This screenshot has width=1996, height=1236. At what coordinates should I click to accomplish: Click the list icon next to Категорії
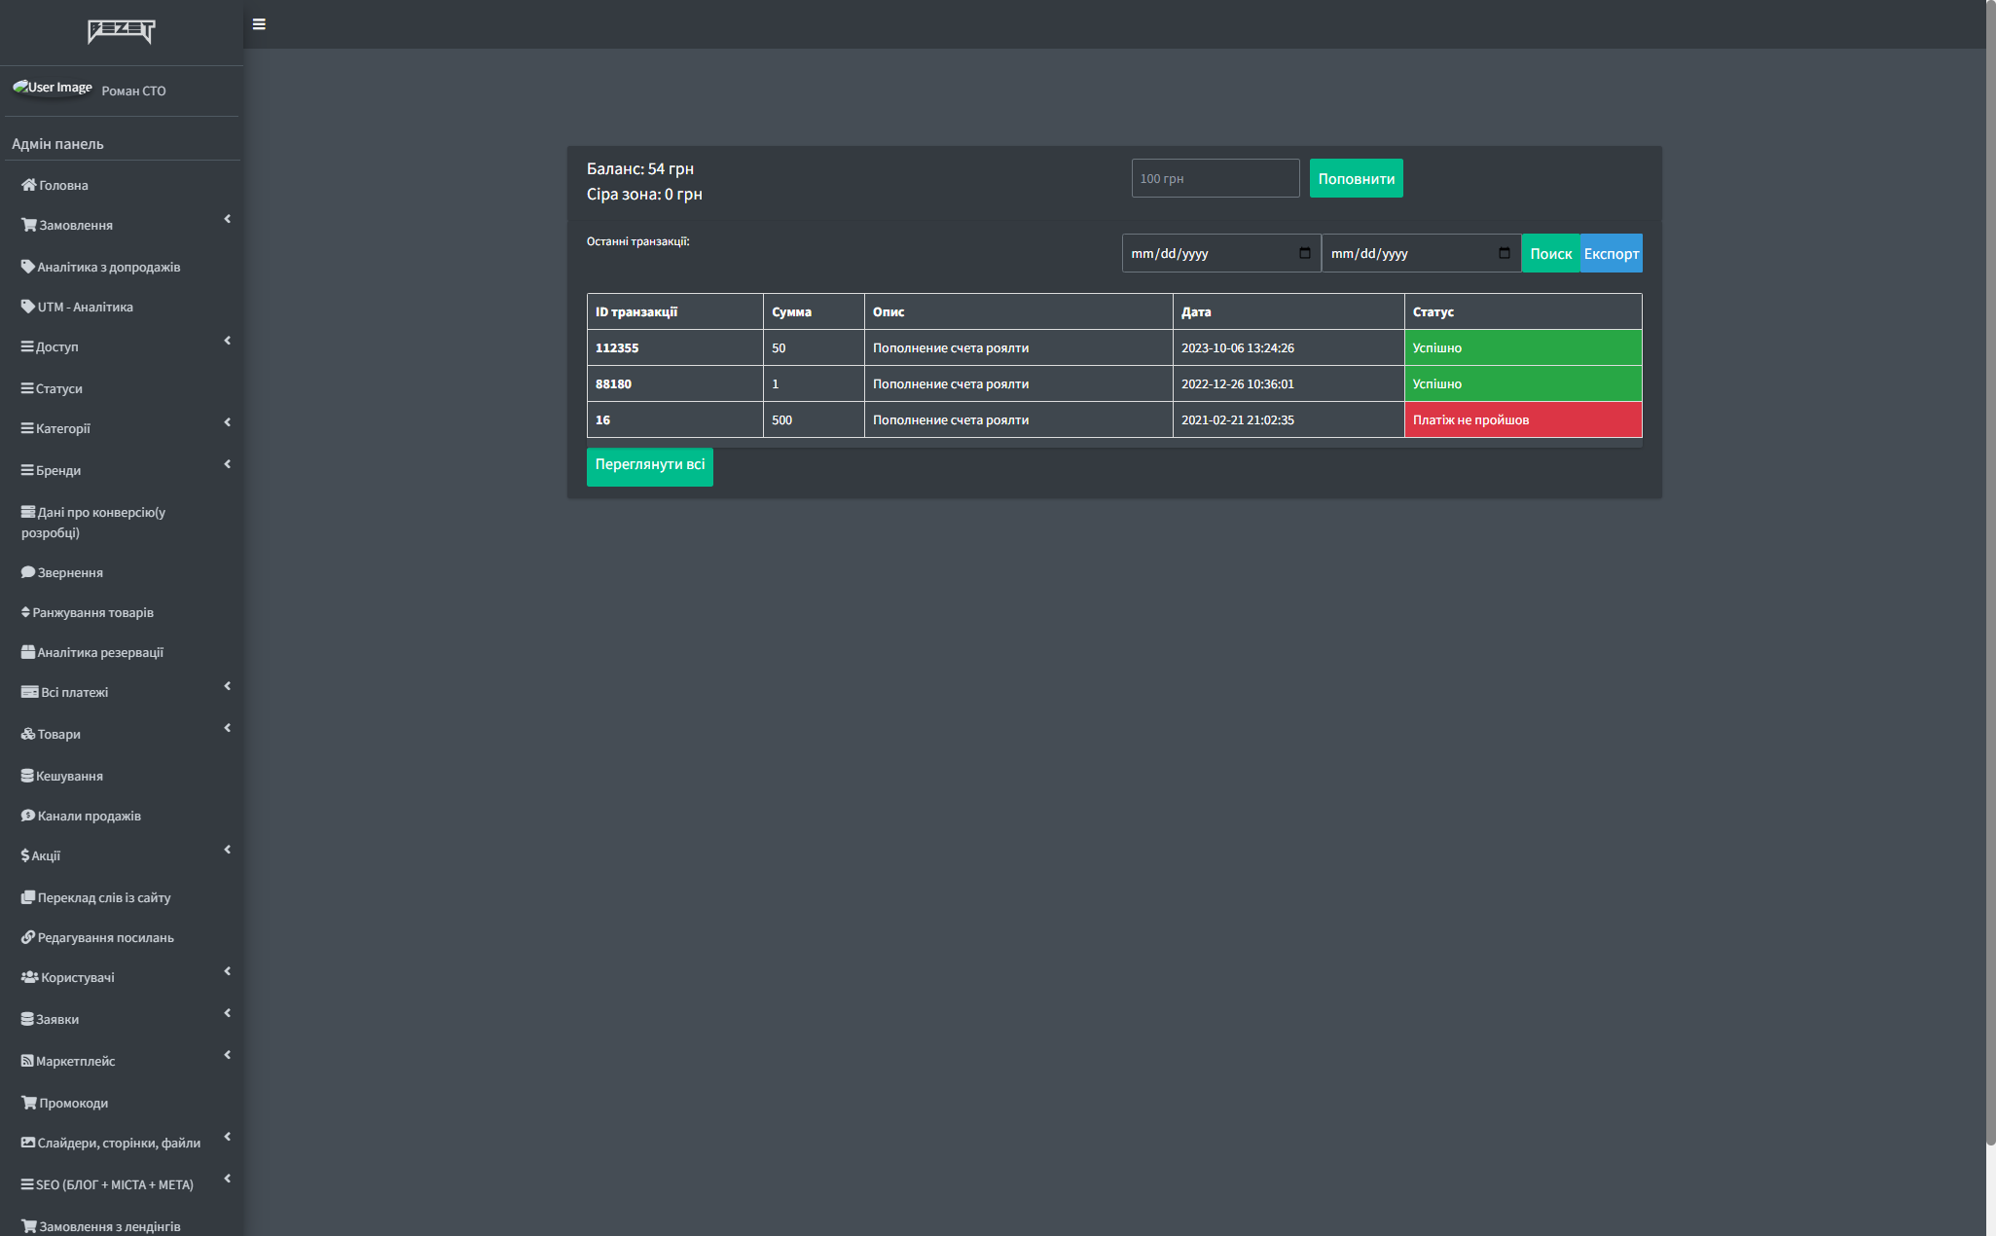pyautogui.click(x=27, y=428)
